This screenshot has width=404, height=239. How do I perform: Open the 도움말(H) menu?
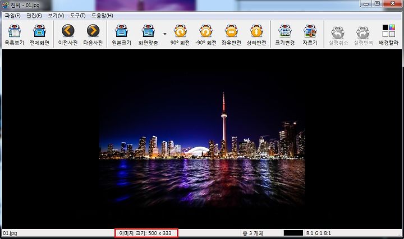coord(102,16)
